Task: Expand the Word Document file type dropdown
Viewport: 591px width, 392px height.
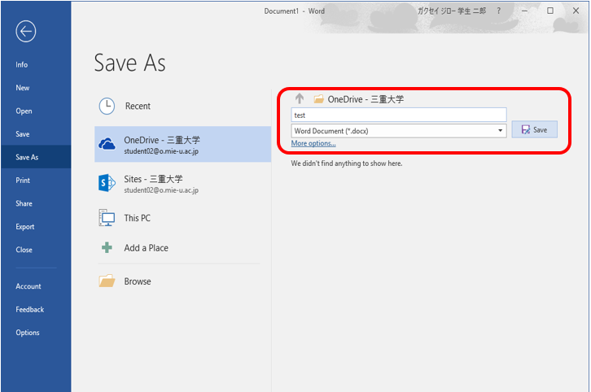Action: 500,131
